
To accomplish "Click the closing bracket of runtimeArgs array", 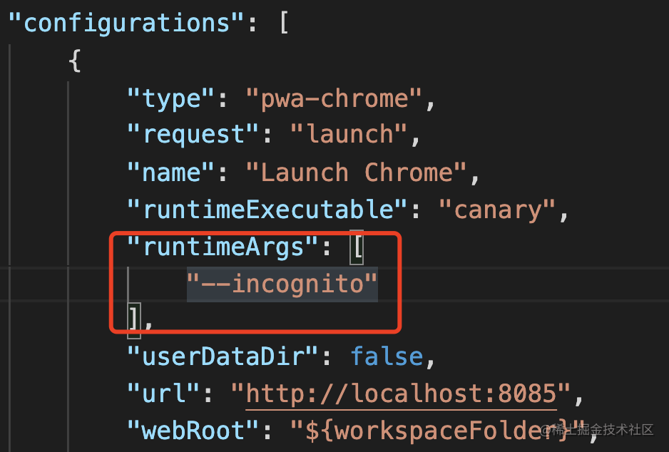I will point(134,322).
